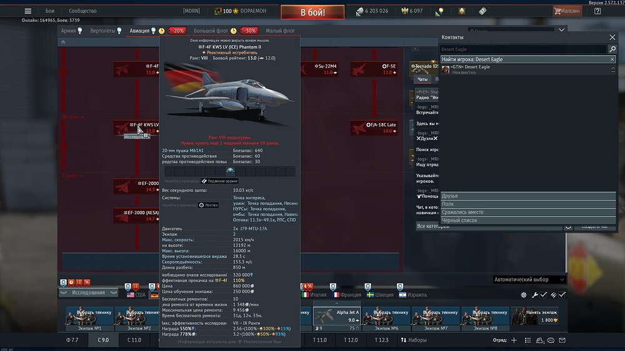Choose a vehicle for Экипаж №1

pos(89,319)
